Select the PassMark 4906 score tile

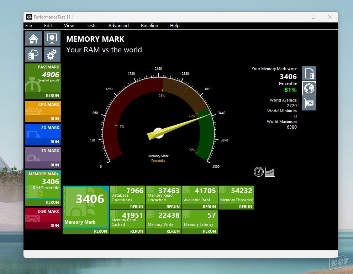[x=43, y=78]
